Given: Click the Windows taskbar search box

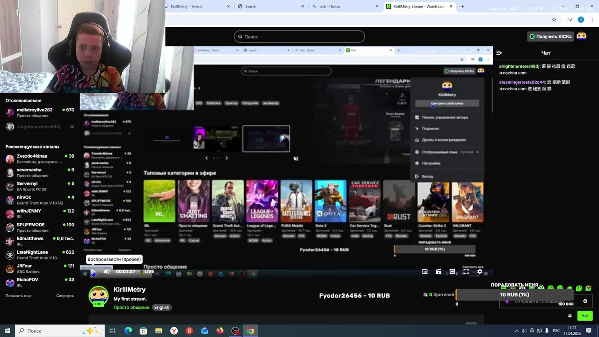Looking at the screenshot, I should [60, 331].
